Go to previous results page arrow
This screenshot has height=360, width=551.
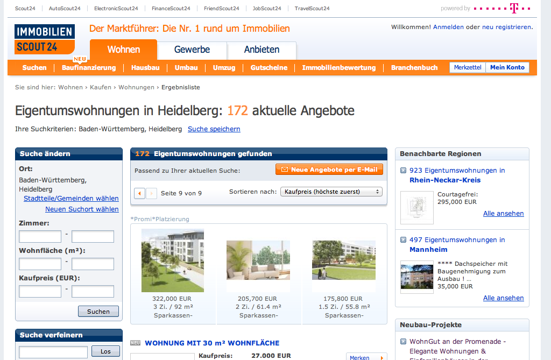click(x=139, y=193)
